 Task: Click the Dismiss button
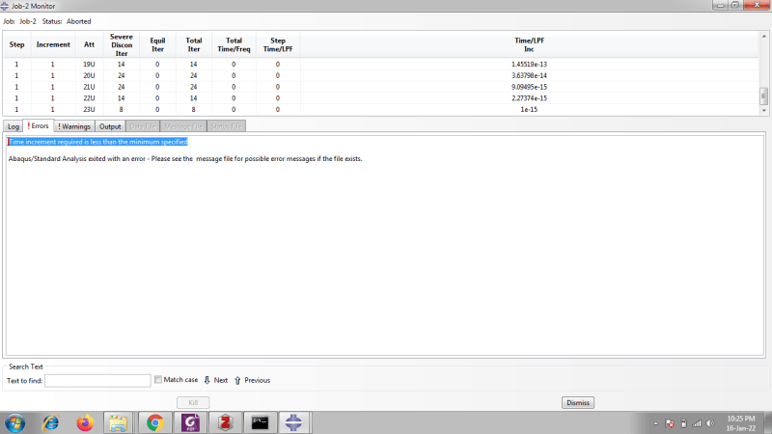578,402
